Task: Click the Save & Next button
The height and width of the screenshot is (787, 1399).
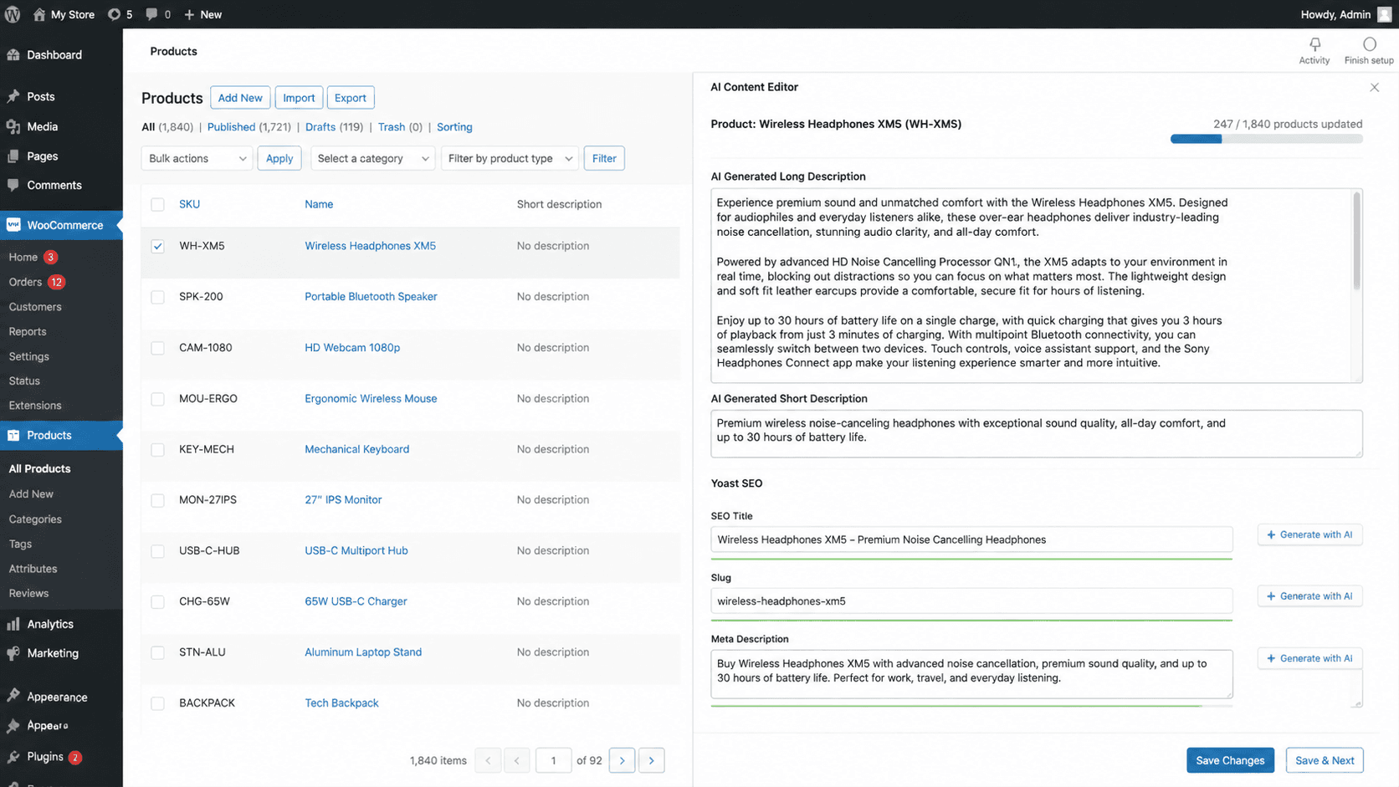Action: tap(1325, 760)
